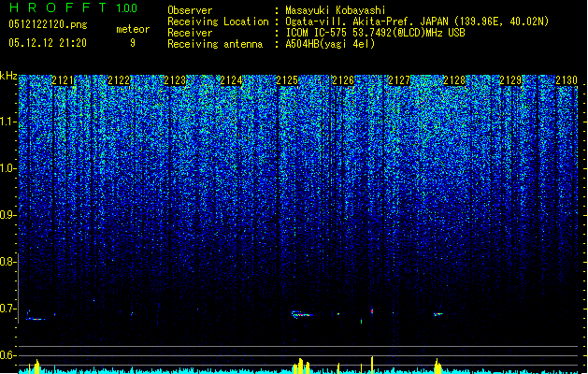Image resolution: width=588 pixels, height=374 pixels.
Task: Click the 1.1 frequency axis label
Action: [x=7, y=122]
